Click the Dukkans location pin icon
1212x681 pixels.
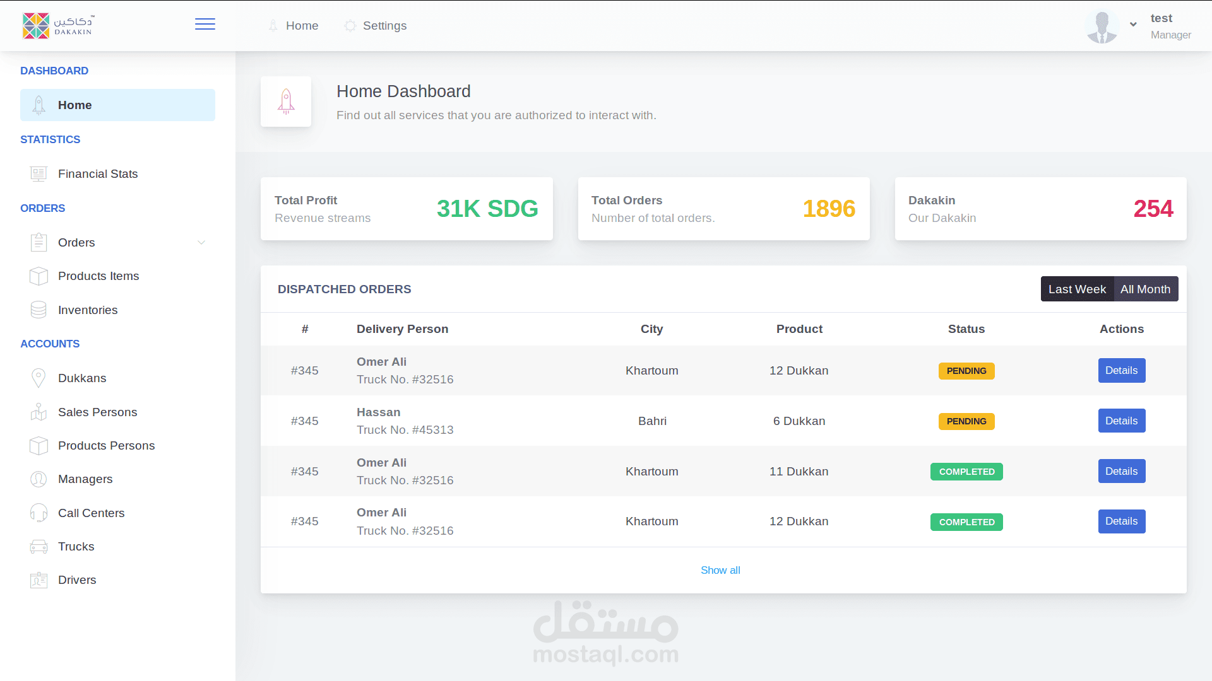[39, 378]
